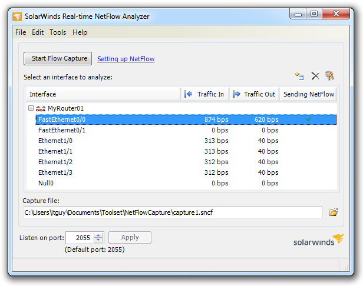Click the 620 bps Traffic Out value

tap(266, 119)
